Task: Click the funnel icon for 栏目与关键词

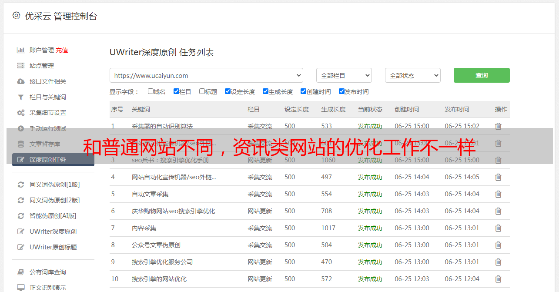Action: click(20, 97)
